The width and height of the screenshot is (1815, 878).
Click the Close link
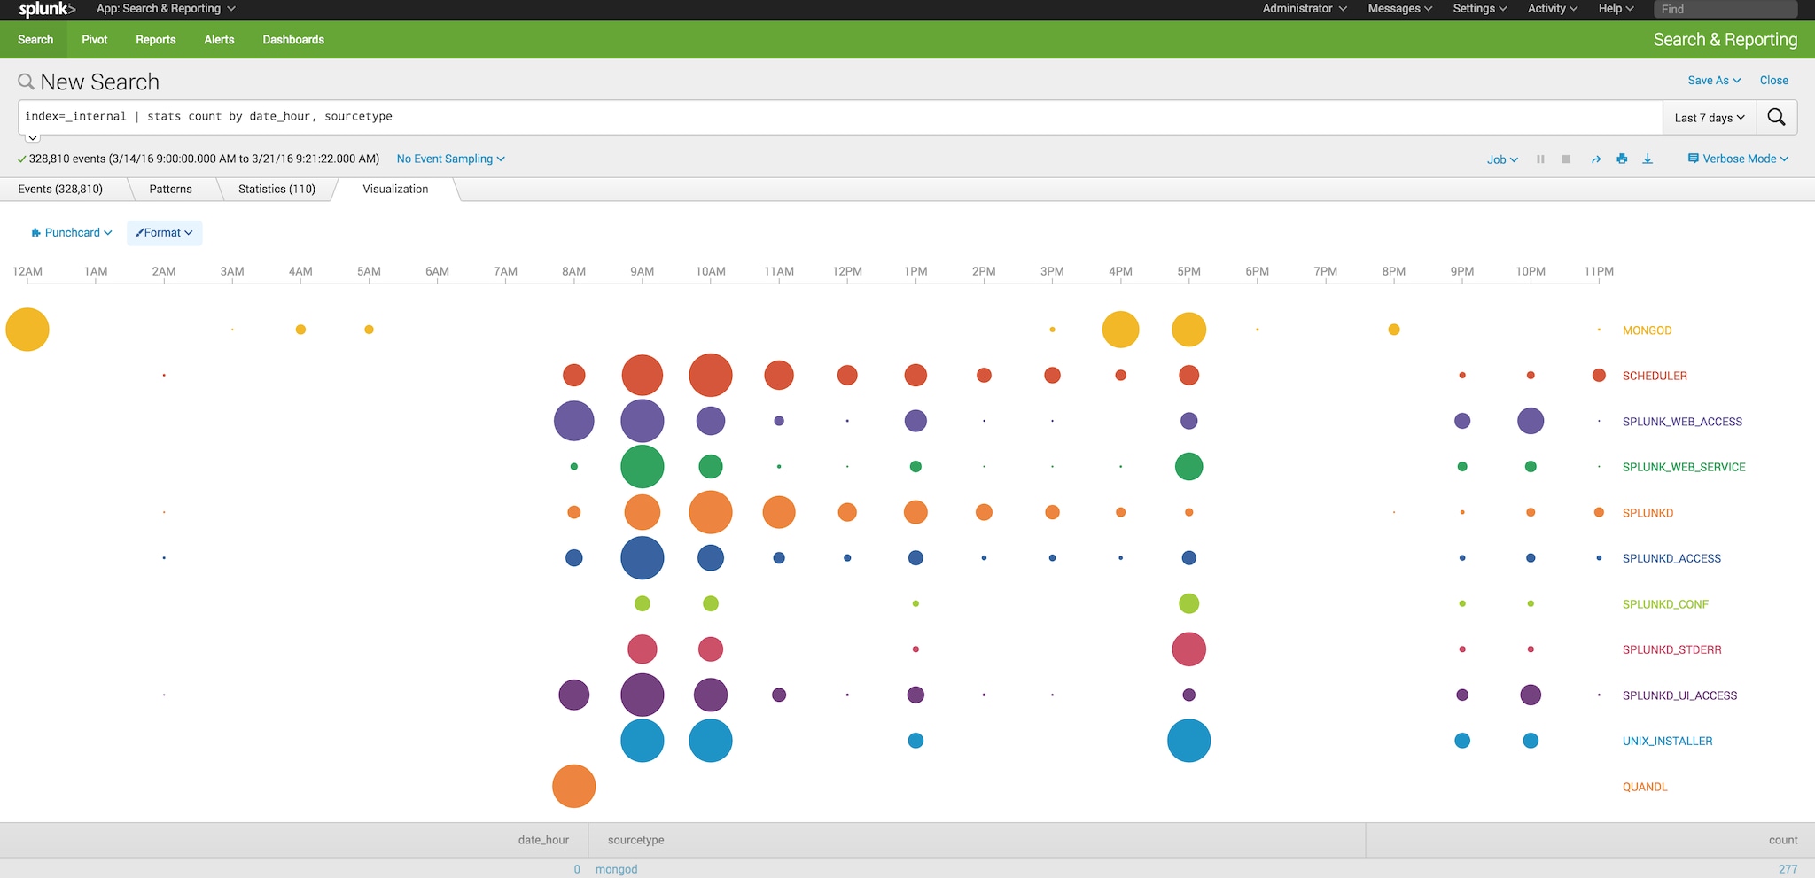1773,81
